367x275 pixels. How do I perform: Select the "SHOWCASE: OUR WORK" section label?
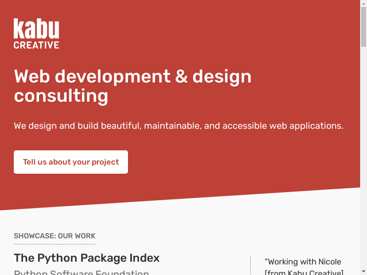click(55, 236)
